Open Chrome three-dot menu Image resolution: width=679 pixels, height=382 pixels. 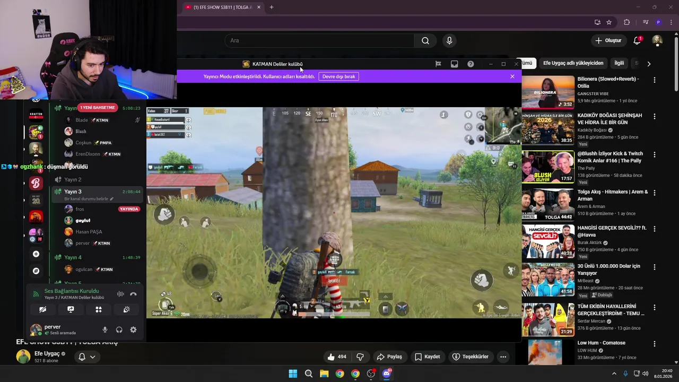click(x=671, y=22)
